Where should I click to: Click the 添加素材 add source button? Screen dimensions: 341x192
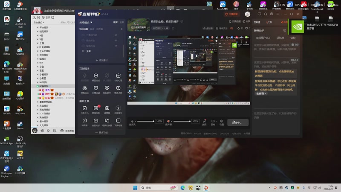coord(101,60)
